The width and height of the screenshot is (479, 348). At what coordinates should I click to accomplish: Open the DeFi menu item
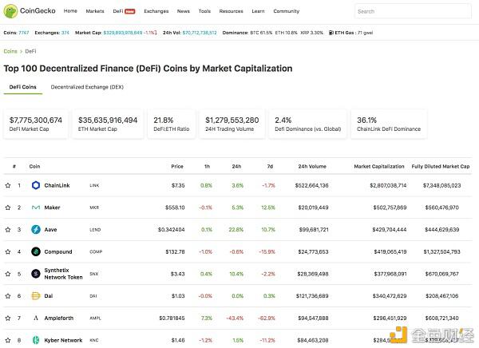124,11
